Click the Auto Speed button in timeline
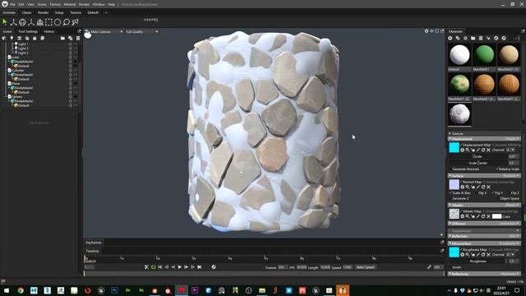The image size is (526, 296). 365,267
